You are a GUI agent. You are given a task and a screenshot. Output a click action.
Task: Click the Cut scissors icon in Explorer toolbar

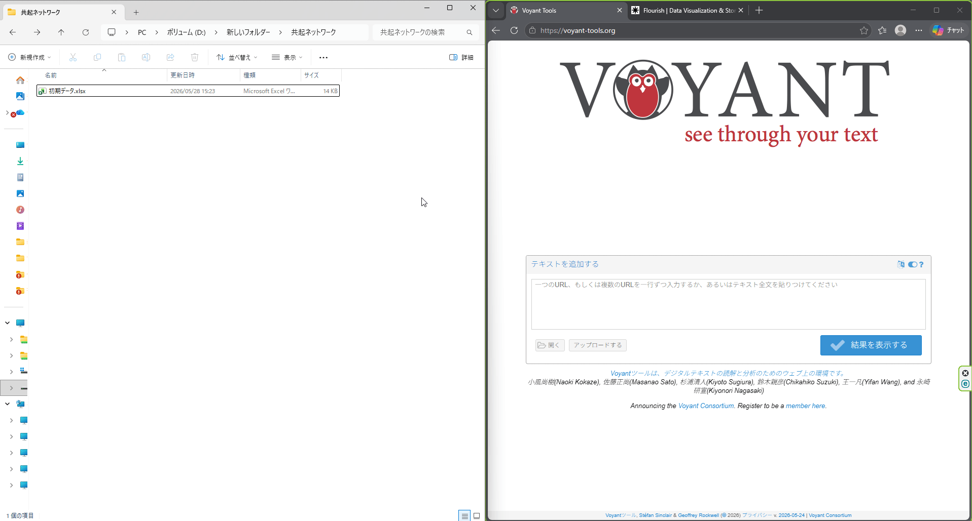tap(73, 57)
